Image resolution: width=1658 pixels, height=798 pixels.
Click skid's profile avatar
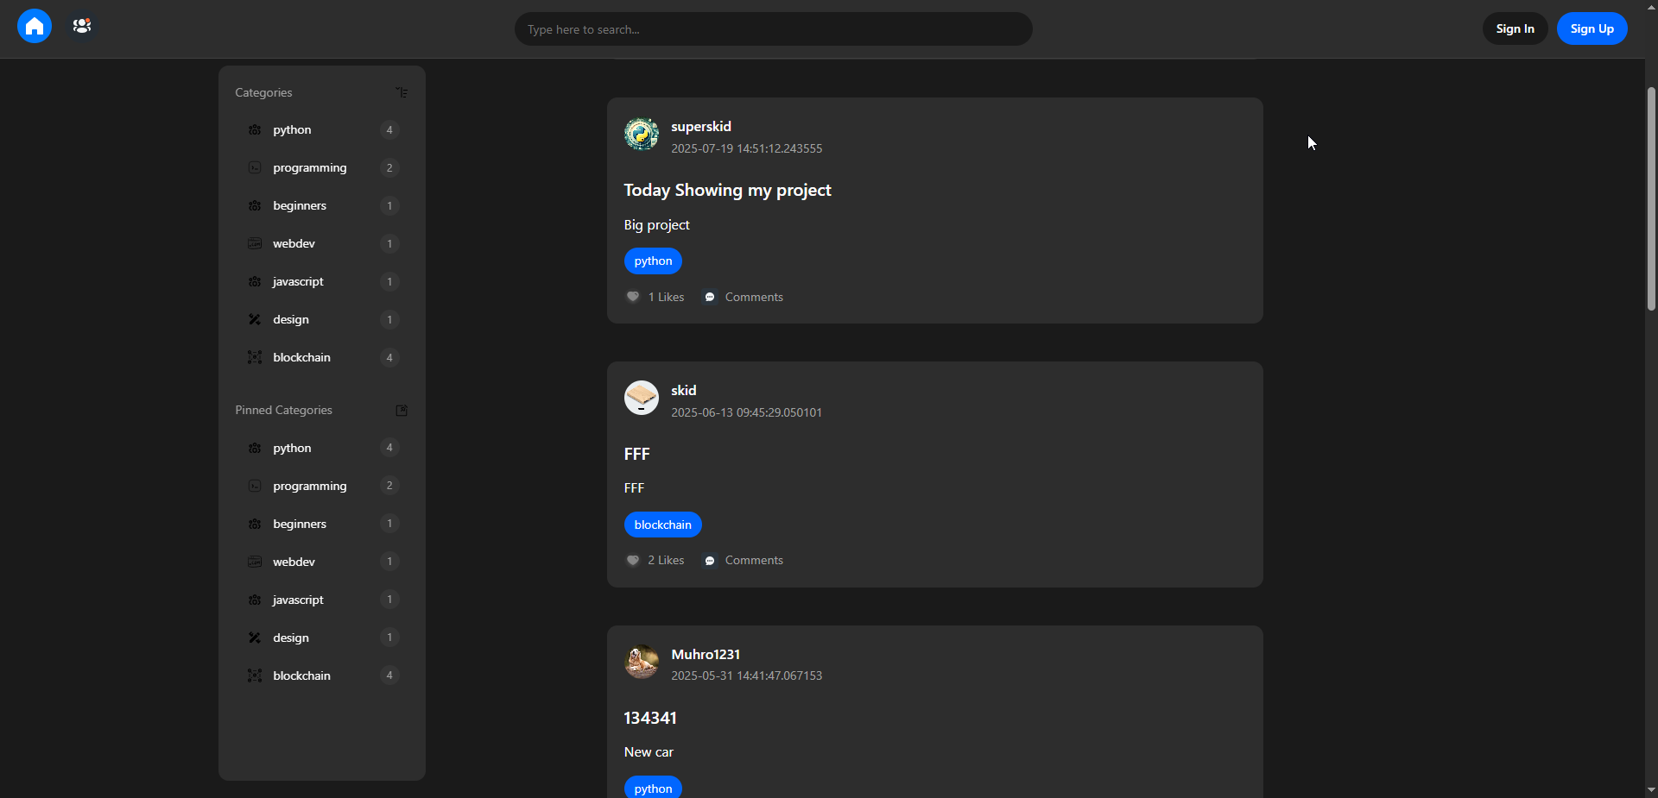coord(642,398)
